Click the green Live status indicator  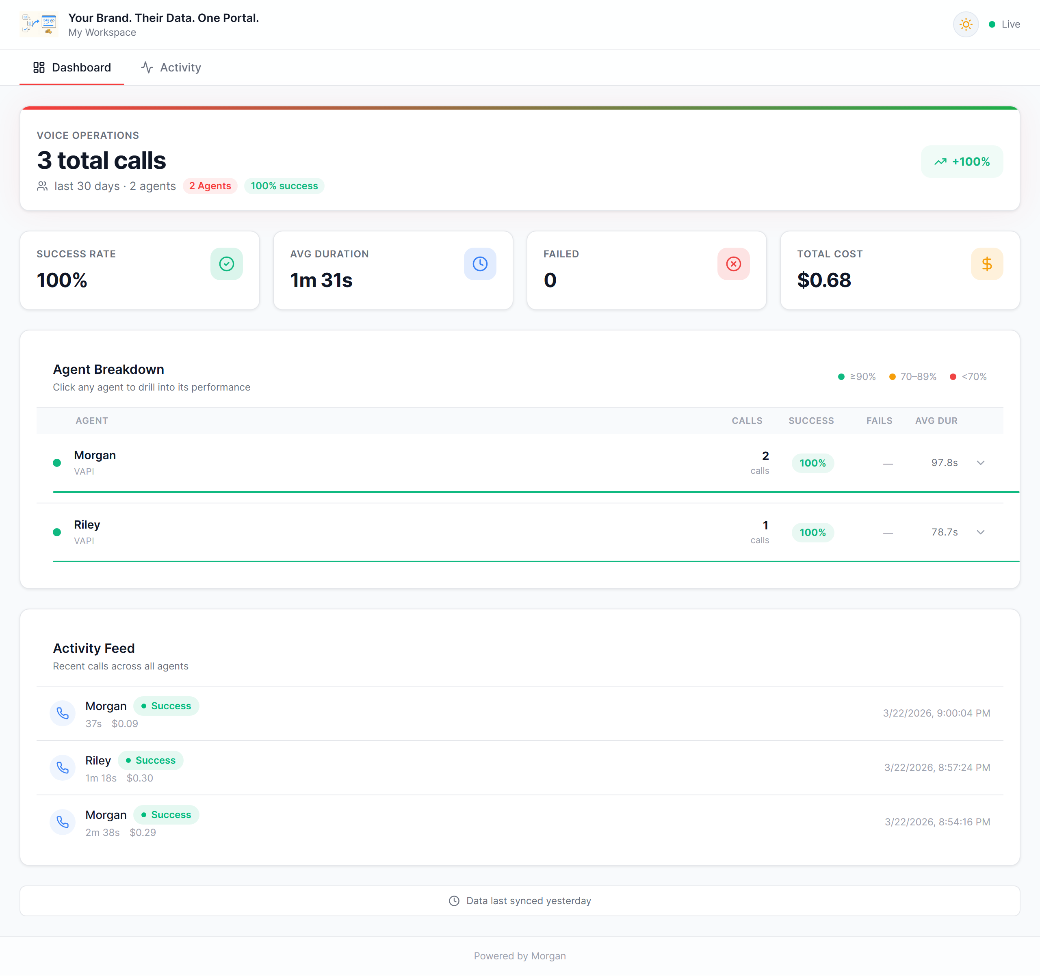(1004, 25)
